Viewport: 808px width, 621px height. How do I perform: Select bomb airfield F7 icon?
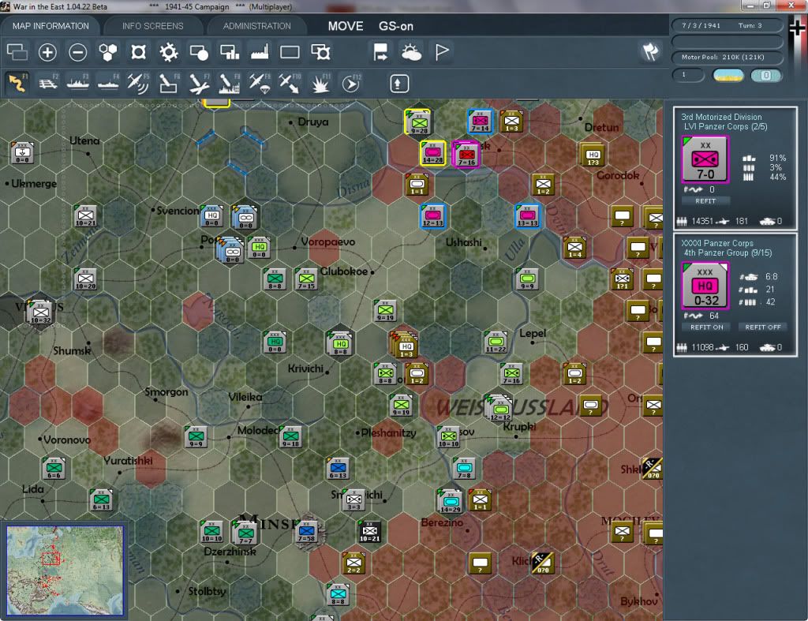[199, 83]
